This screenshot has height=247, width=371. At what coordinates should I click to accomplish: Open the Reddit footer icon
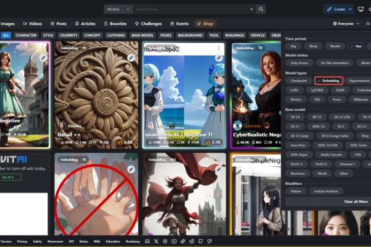[192, 241]
